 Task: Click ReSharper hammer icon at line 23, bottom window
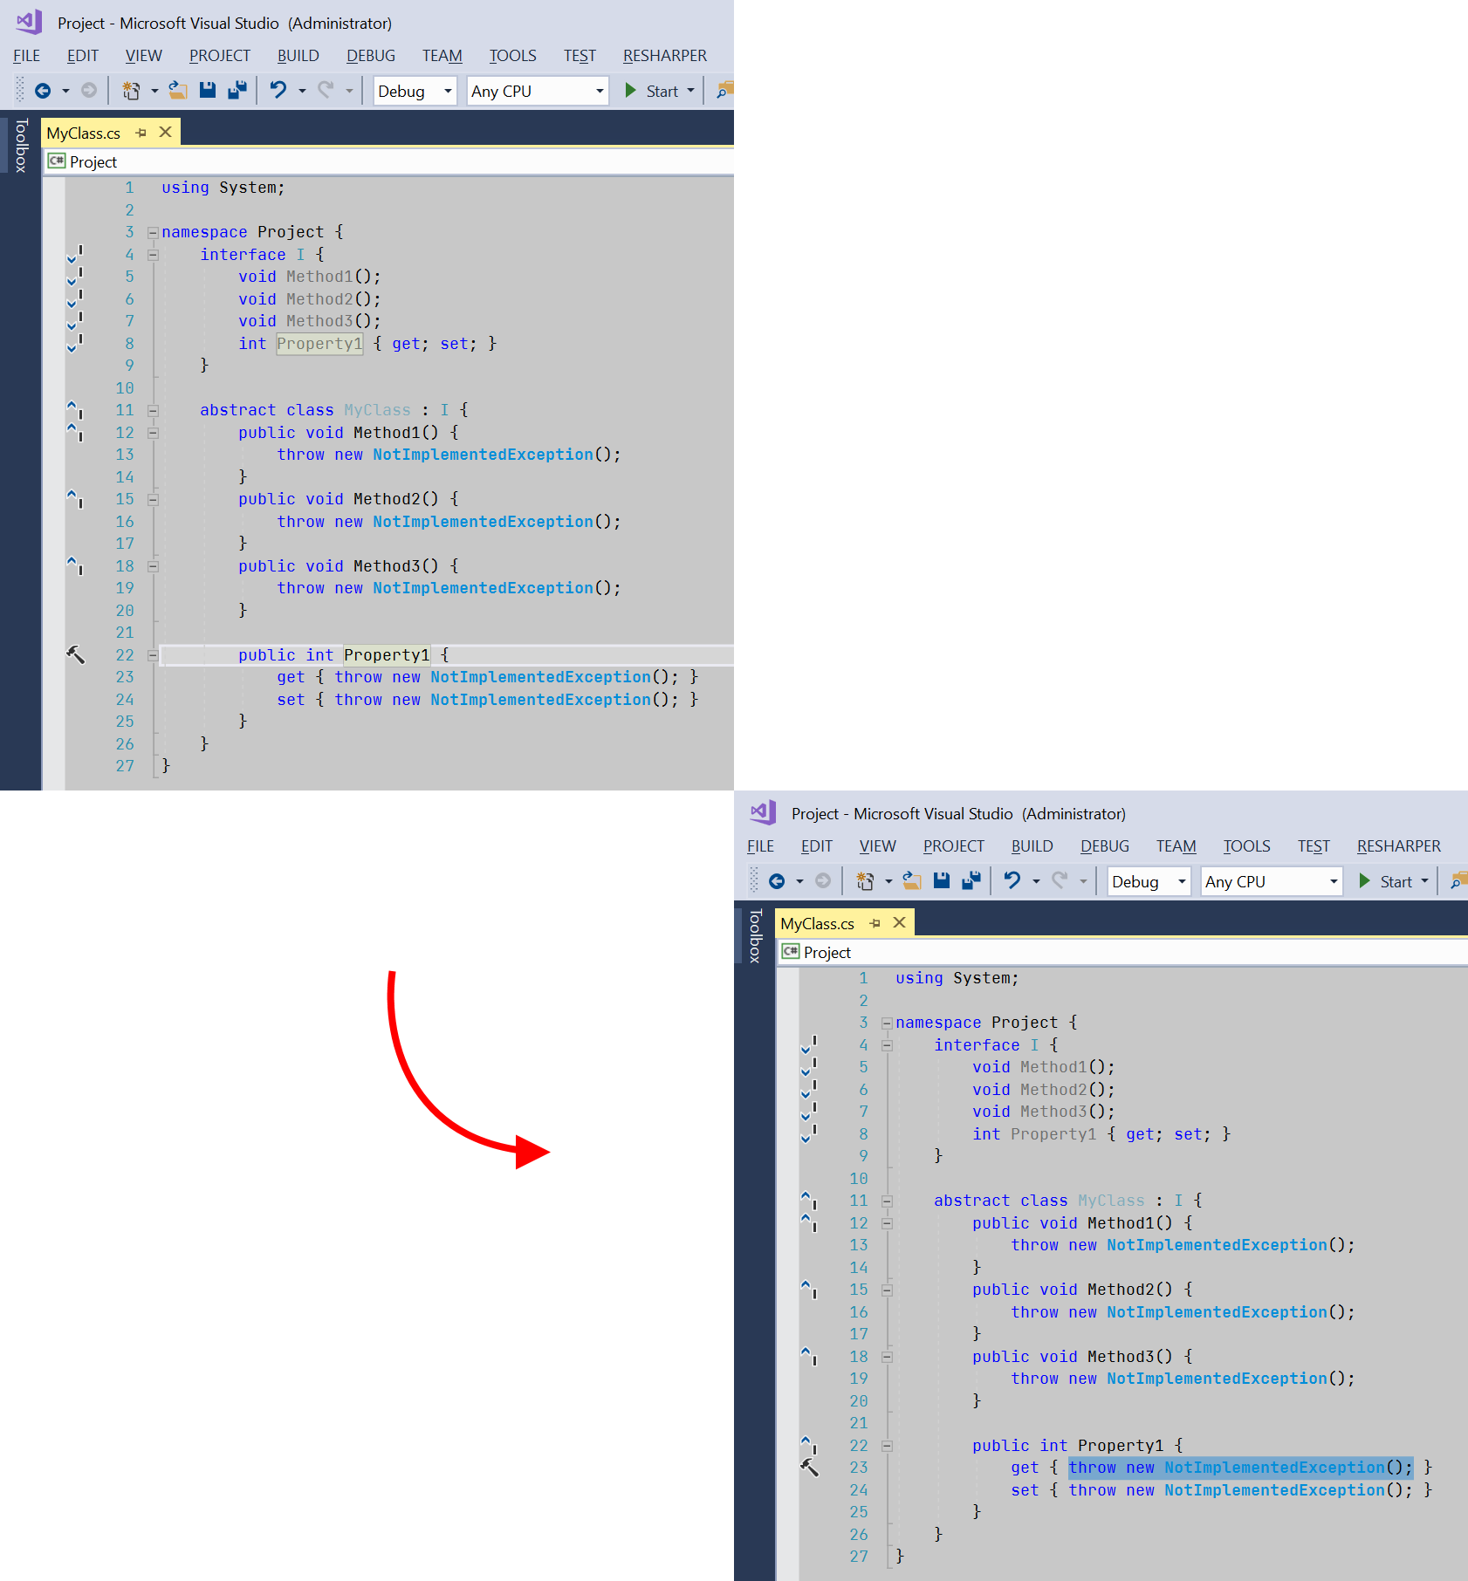(810, 1468)
